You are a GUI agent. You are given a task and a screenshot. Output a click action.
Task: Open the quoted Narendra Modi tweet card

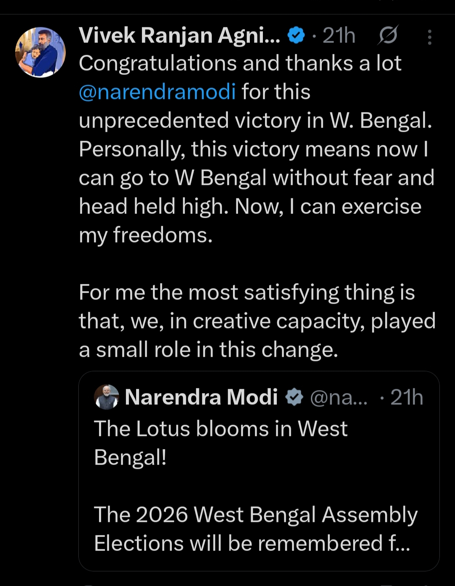(259, 471)
